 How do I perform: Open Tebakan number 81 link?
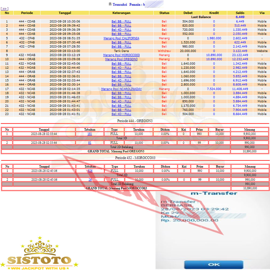coord(90,143)
